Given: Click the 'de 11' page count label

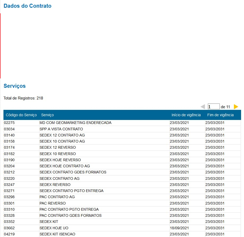Looking at the screenshot, I should [x=225, y=107].
